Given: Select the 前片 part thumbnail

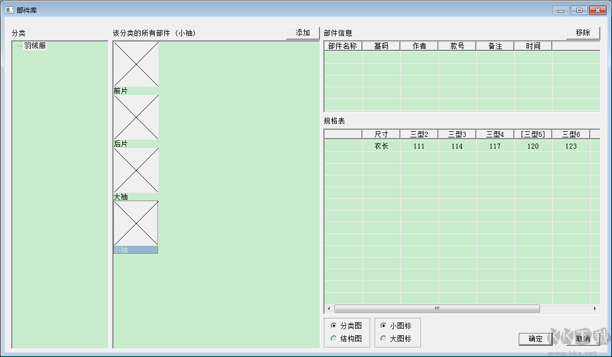Looking at the screenshot, I should [136, 64].
